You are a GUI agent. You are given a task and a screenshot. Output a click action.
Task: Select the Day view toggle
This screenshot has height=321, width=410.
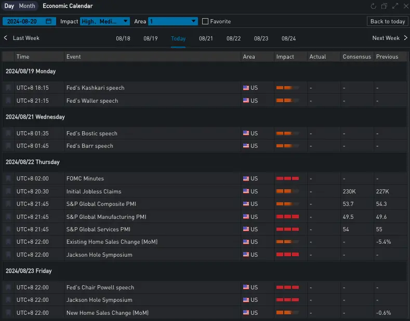9,6
